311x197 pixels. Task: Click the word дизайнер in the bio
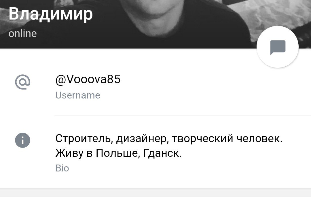[x=141, y=139]
